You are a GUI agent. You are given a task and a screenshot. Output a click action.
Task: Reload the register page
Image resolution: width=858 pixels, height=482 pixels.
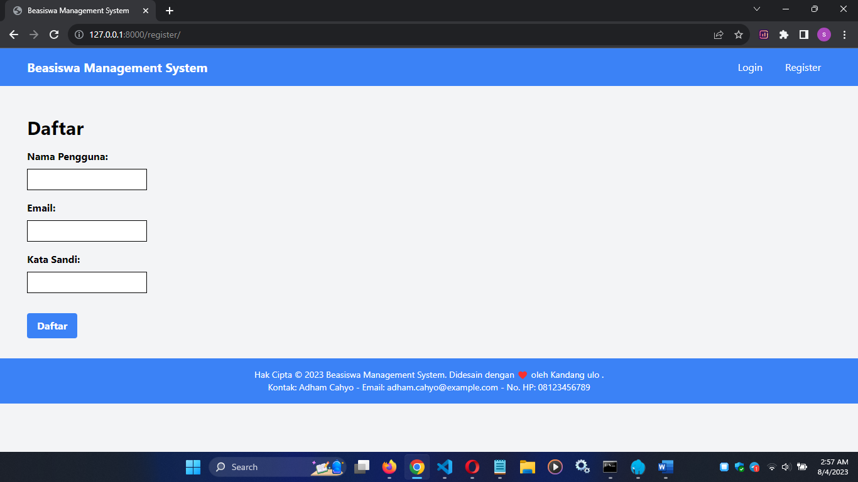pos(53,35)
